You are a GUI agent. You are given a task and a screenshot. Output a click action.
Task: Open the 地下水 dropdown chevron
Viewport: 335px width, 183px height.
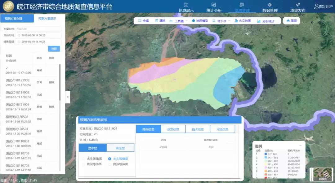(x=229, y=21)
